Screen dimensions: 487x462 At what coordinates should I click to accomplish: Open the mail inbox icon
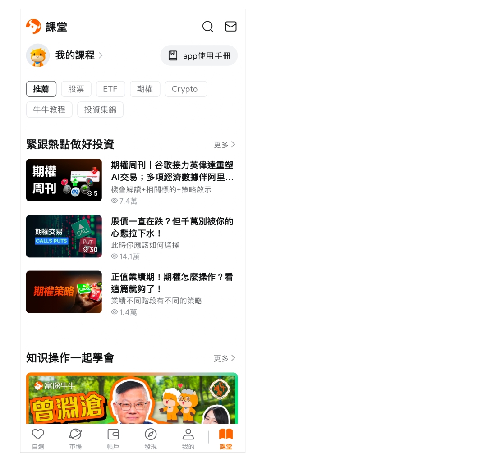(x=231, y=27)
